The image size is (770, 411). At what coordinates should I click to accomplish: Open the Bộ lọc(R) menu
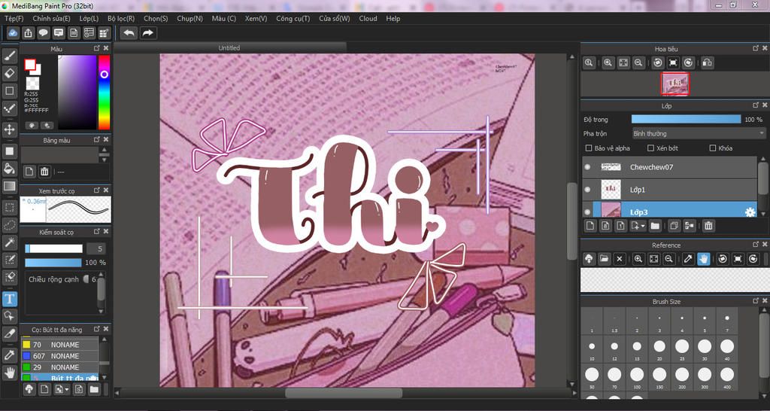click(121, 18)
